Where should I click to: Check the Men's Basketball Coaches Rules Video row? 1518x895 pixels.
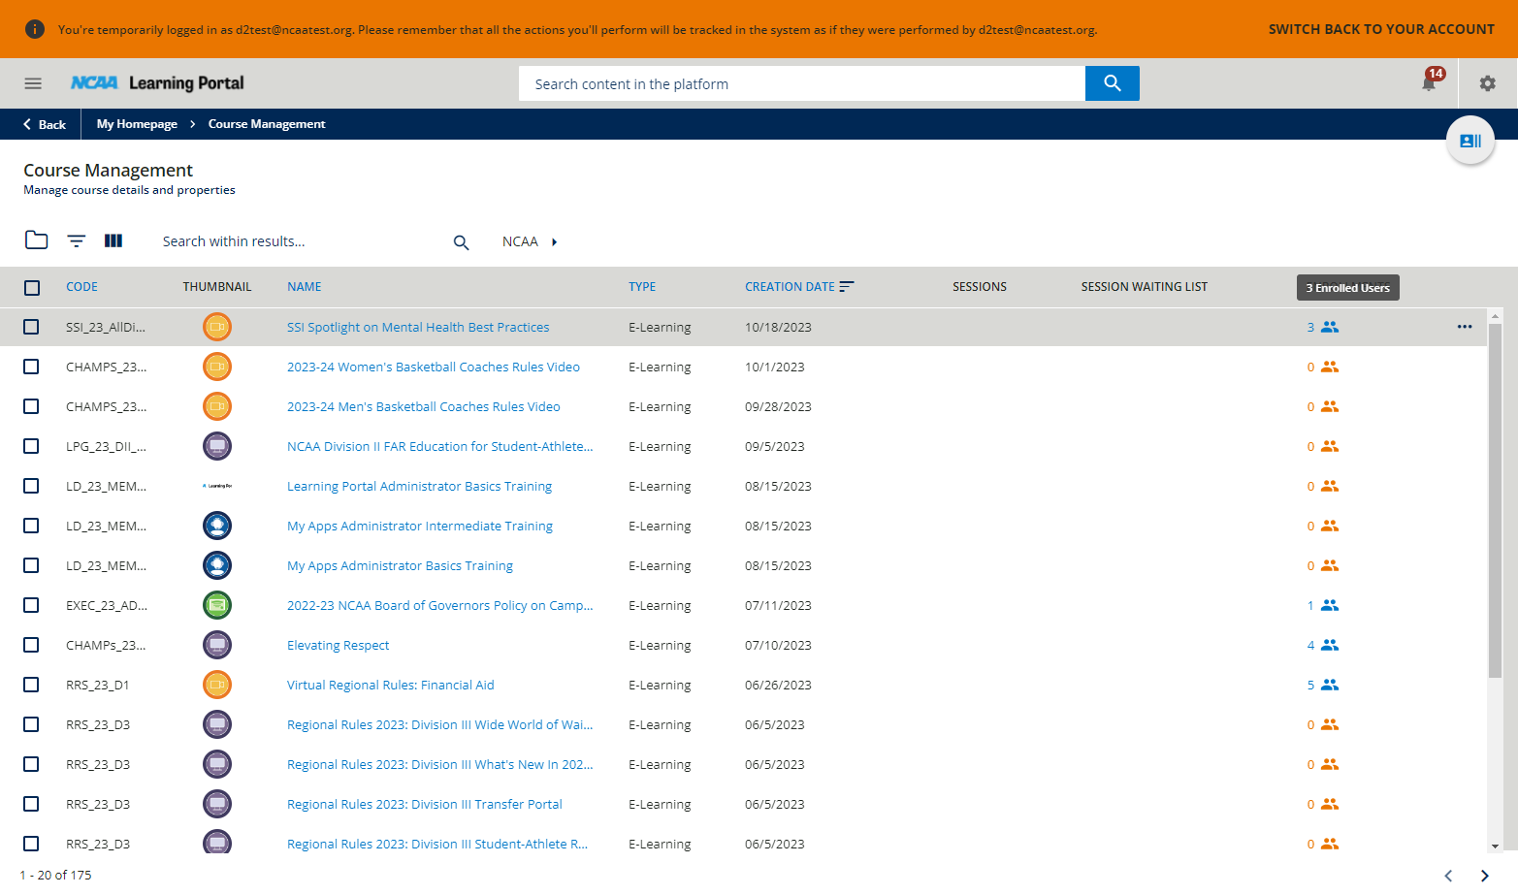pos(31,406)
